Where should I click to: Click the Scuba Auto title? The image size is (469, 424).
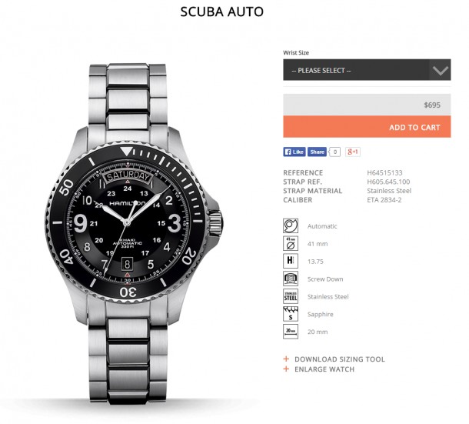(x=221, y=12)
